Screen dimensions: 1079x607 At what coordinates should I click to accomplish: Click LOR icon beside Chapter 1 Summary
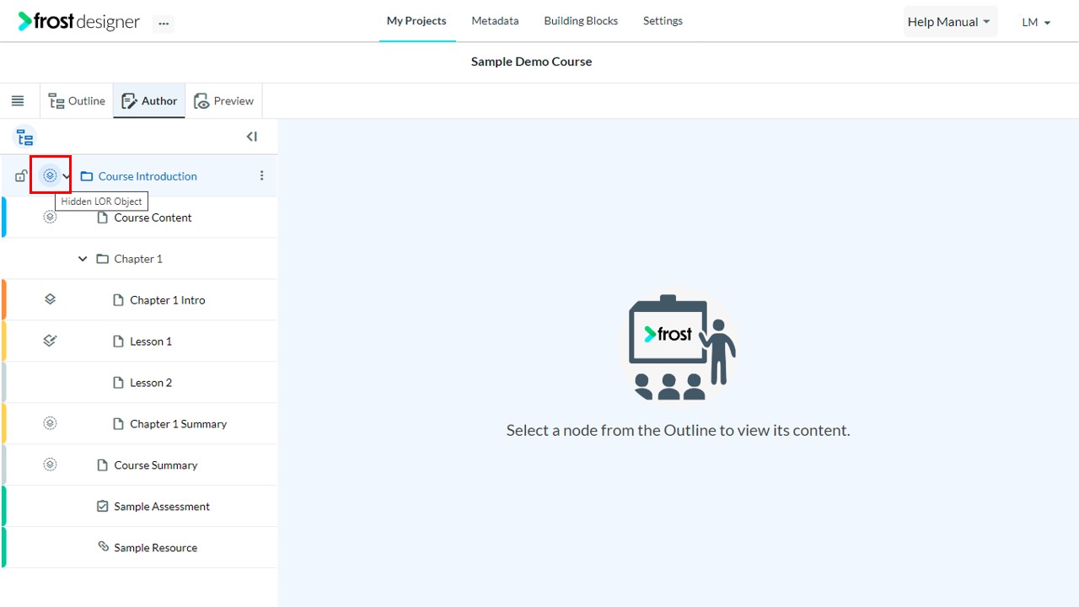(x=50, y=423)
